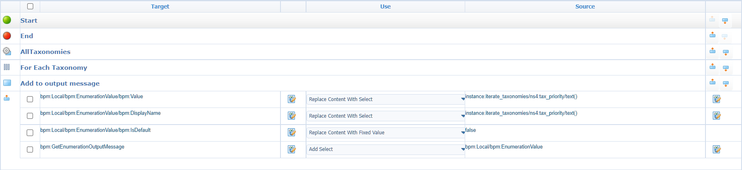Click the Target column header
The width and height of the screenshot is (742, 170).
pyautogui.click(x=160, y=6)
